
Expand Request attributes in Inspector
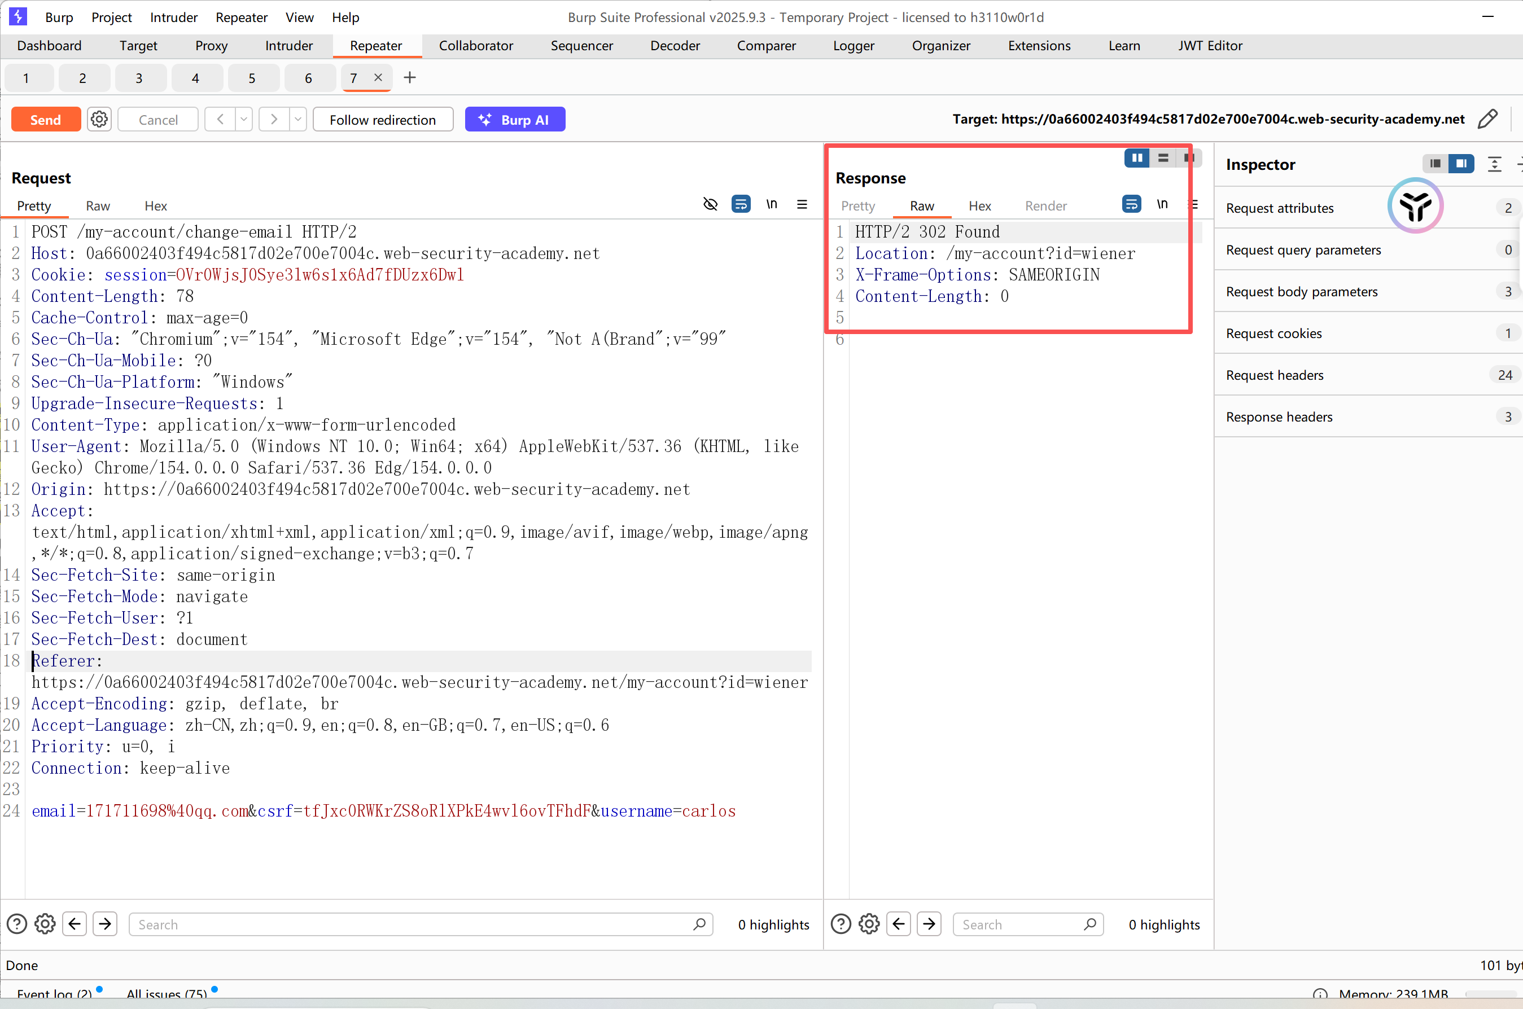click(x=1368, y=208)
